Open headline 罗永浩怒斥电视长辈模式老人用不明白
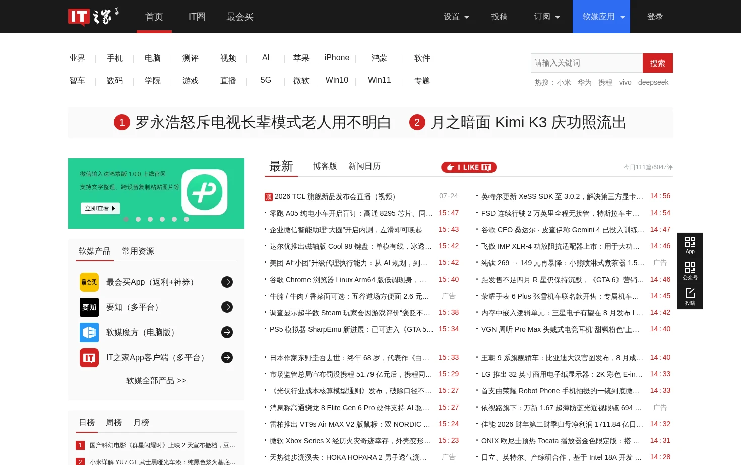 point(263,122)
